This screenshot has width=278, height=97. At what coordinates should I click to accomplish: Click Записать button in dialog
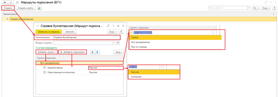70,32
